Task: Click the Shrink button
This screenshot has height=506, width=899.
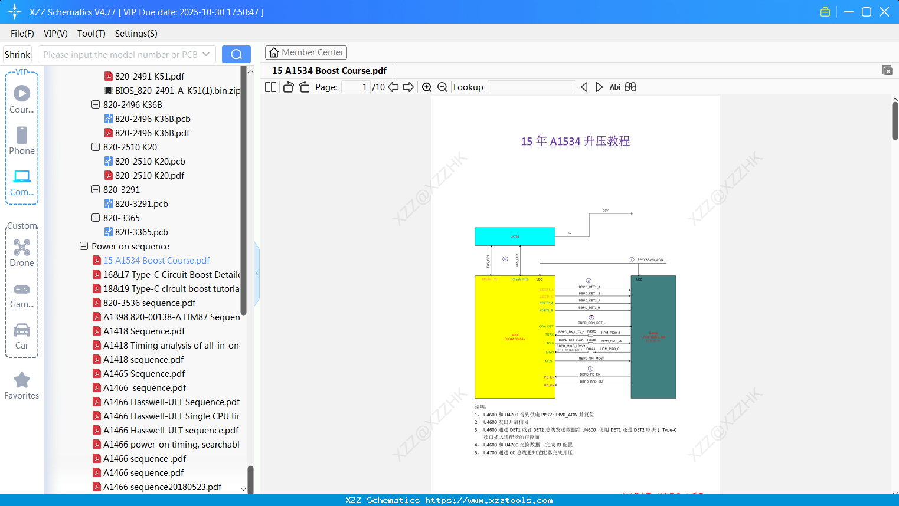Action: click(18, 54)
